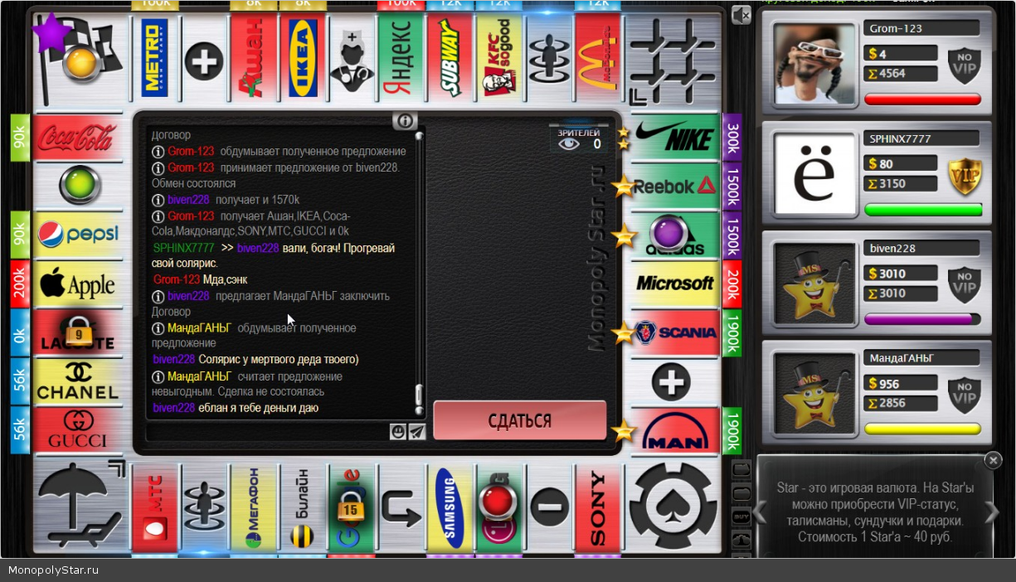1016x582 pixels.
Task: Click the Reebok property cell
Action: point(675,186)
